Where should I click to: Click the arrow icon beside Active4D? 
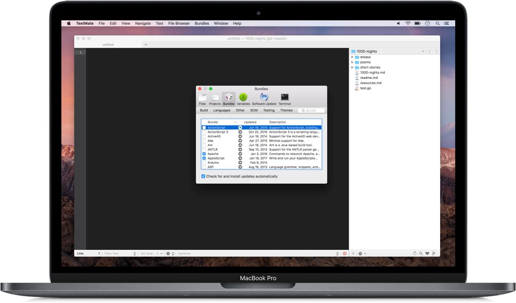coord(240,136)
